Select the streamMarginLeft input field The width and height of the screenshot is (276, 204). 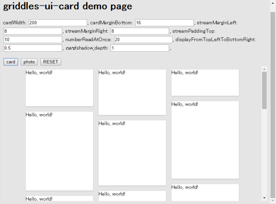point(33,31)
